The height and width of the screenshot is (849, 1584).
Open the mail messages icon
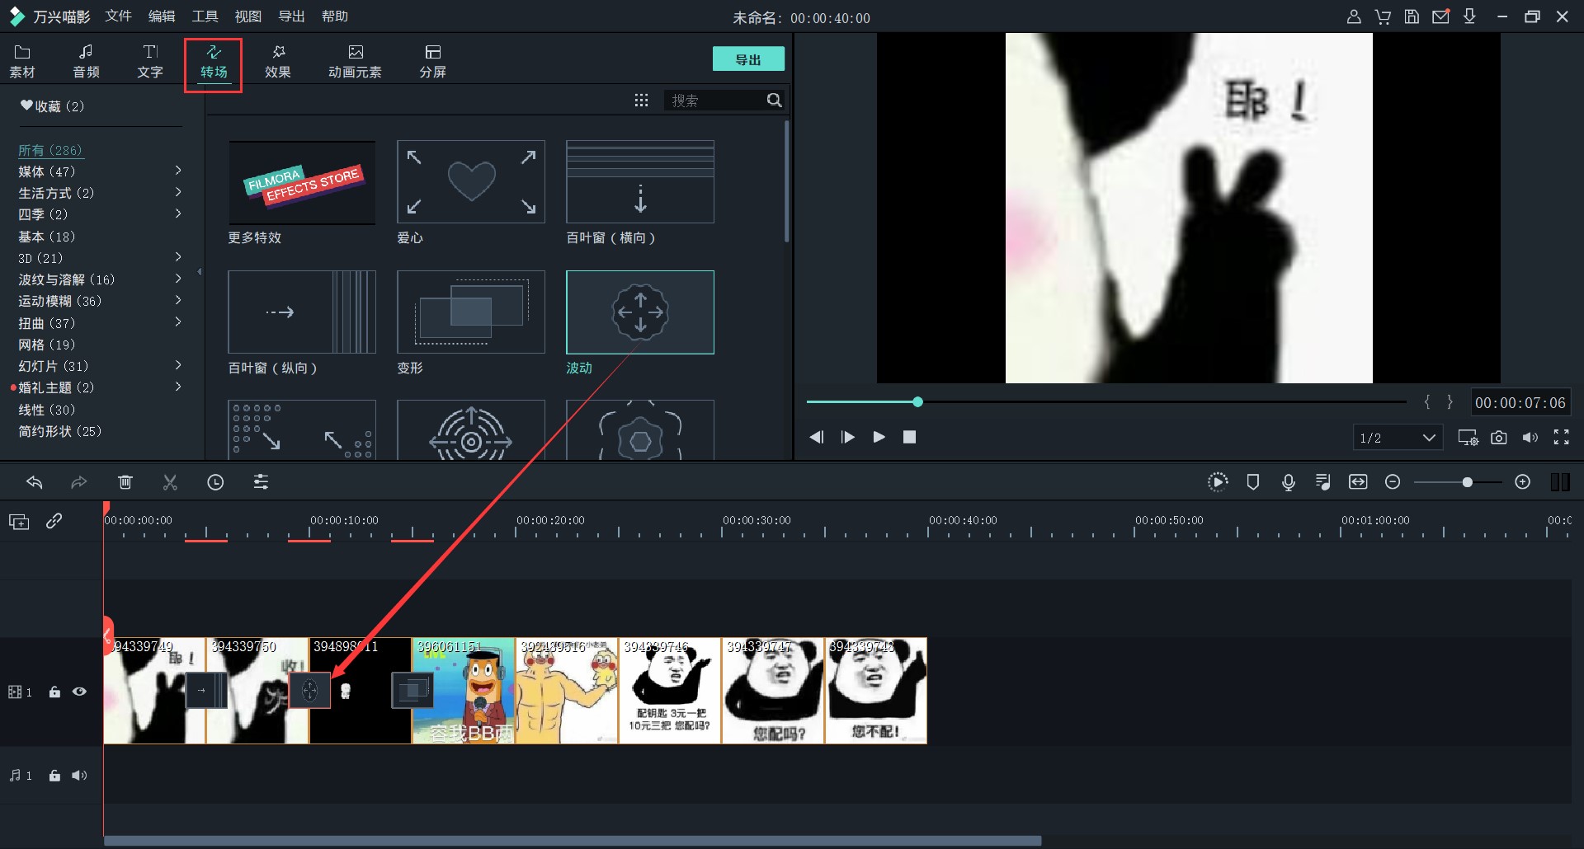pos(1441,16)
